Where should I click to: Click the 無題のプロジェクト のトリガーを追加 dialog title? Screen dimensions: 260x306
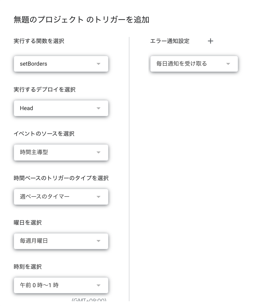[x=81, y=19]
